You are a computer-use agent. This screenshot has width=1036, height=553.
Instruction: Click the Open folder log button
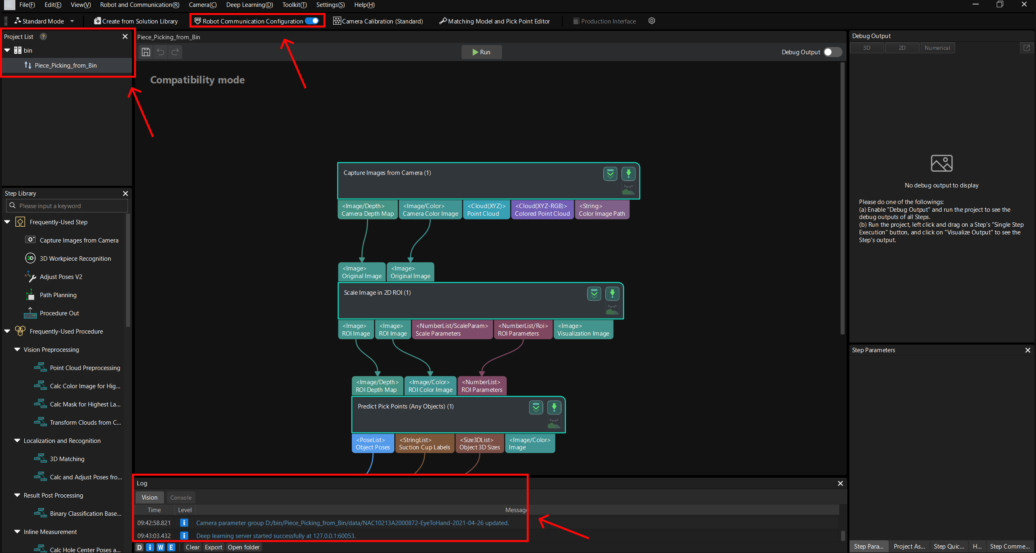click(244, 547)
